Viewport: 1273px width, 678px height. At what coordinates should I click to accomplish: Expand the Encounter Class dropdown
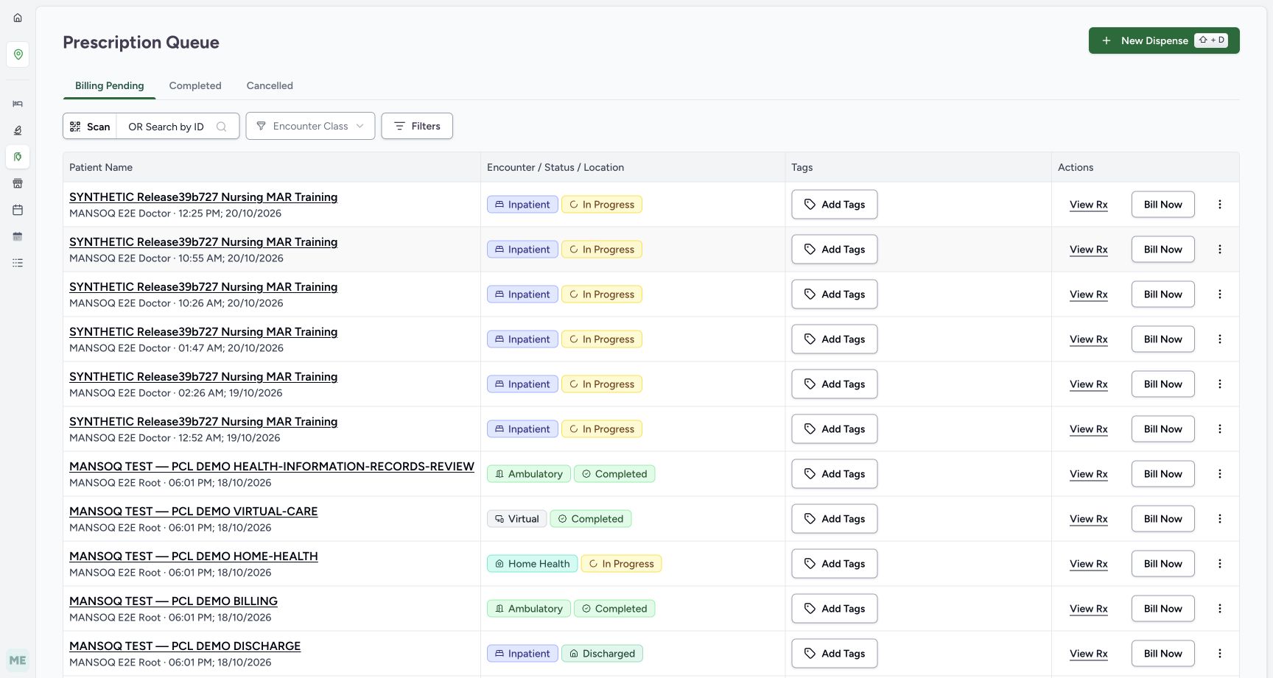[310, 126]
